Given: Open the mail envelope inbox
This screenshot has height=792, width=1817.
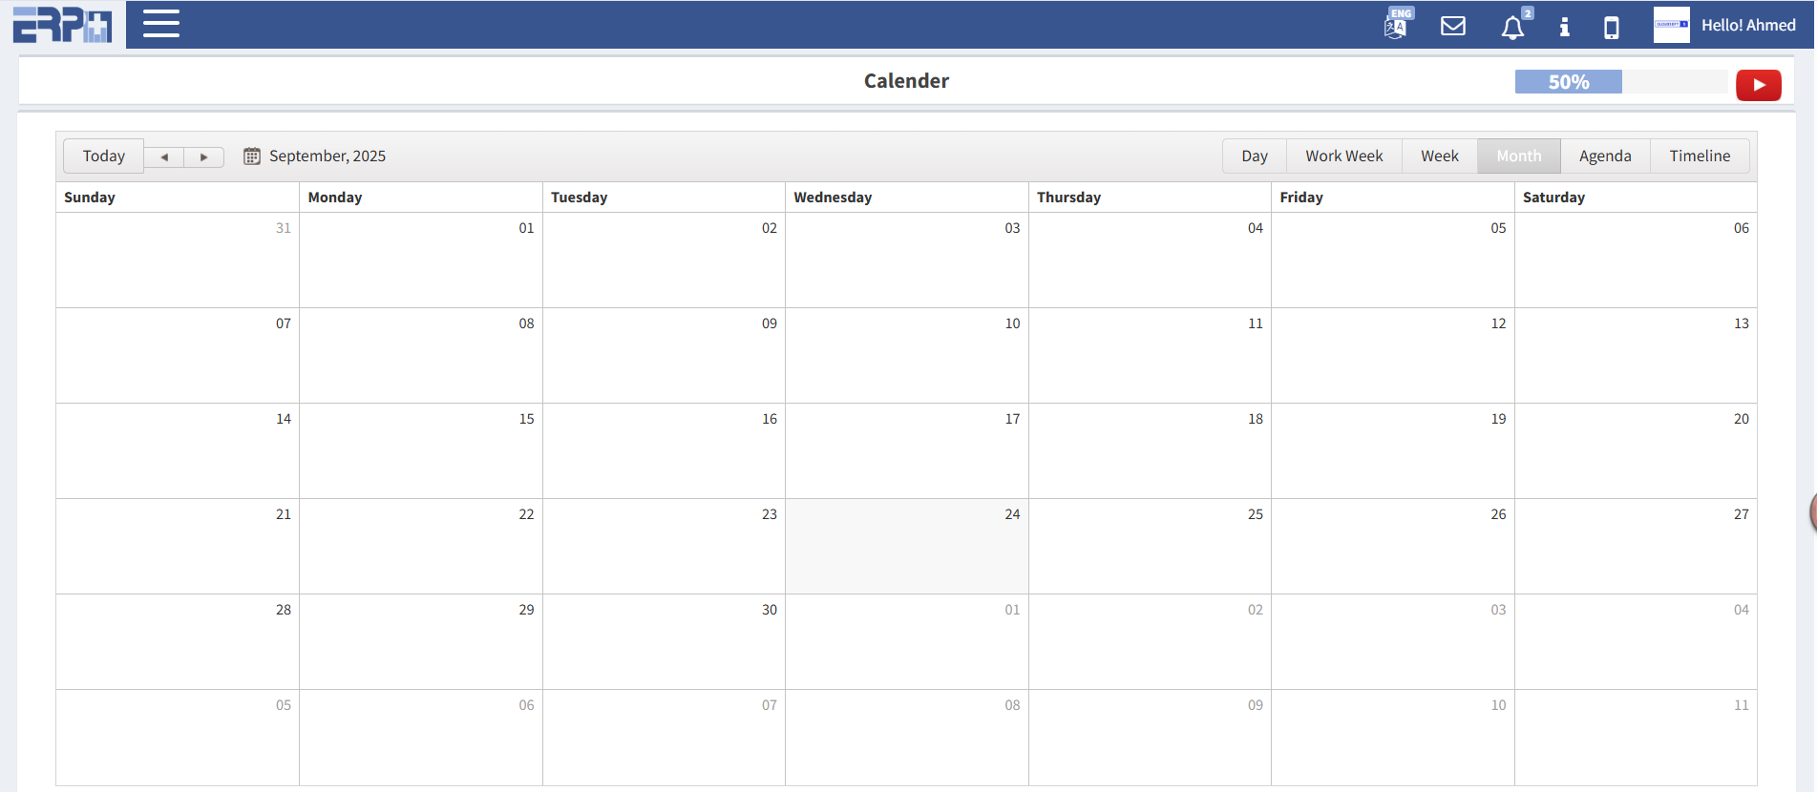Looking at the screenshot, I should tap(1453, 26).
